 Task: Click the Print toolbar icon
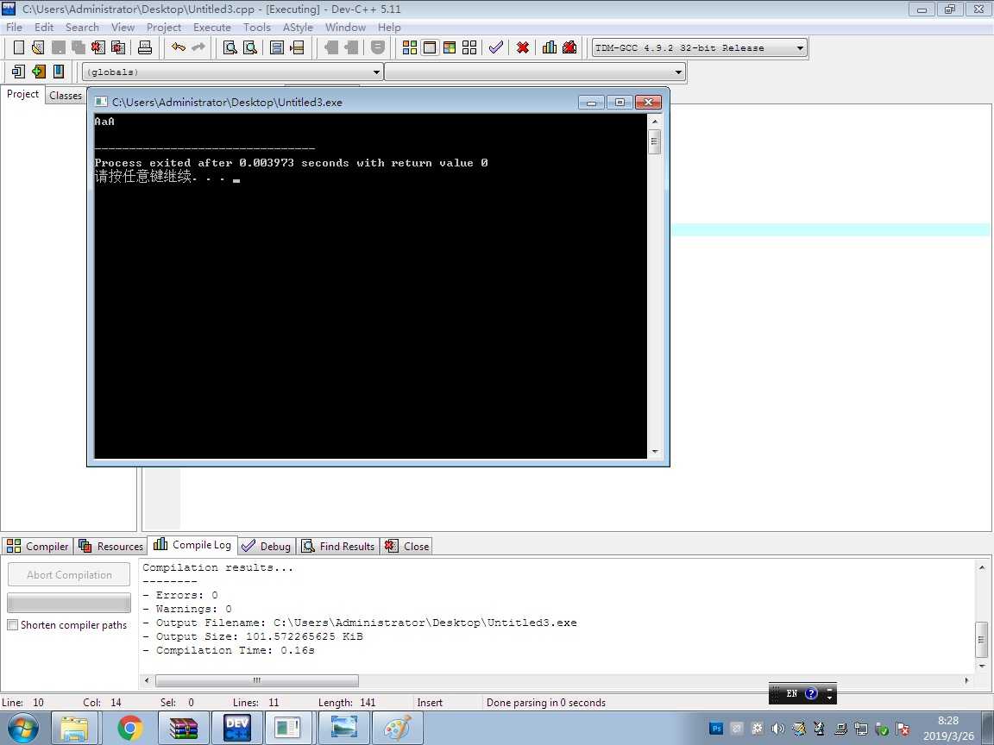145,47
